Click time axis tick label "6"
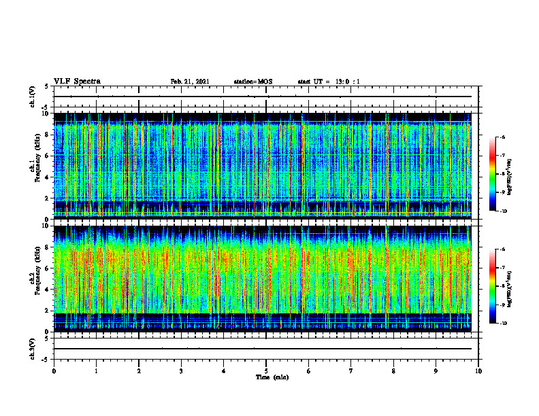539x416 pixels. pos(309,371)
